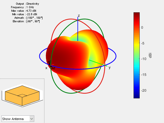Viewport: 164px width, 123px height.
Task: Click the x axis label
Action: point(46,68)
